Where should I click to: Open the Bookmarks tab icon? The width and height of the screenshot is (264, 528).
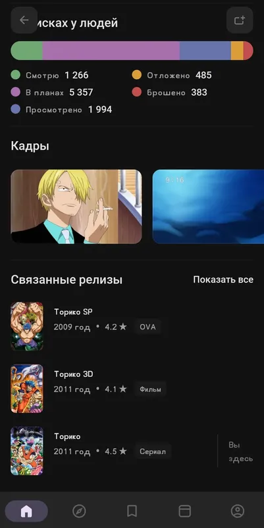click(x=132, y=511)
